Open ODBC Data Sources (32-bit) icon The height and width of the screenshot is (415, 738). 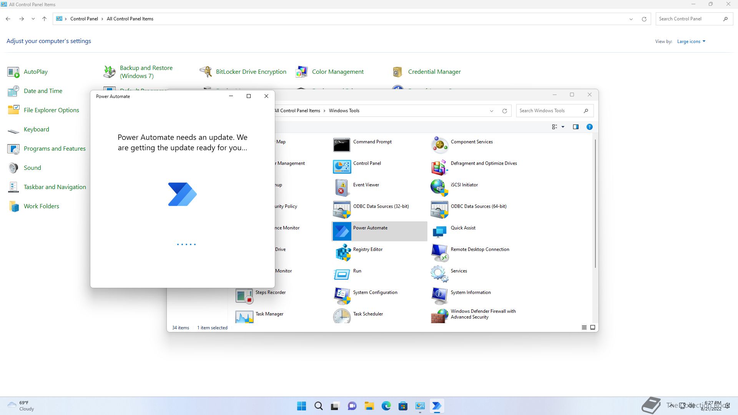(x=341, y=210)
